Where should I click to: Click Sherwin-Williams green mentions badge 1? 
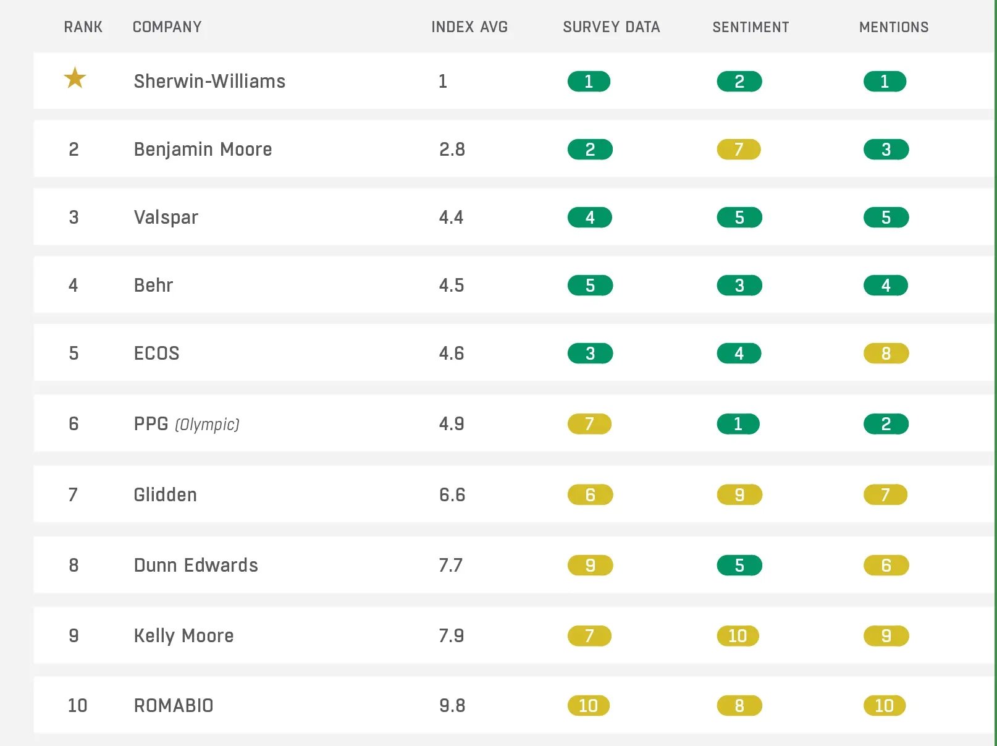coord(885,82)
